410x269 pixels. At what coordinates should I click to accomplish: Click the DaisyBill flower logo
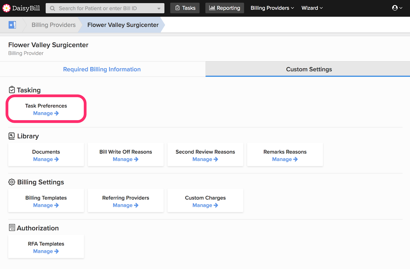6,8
